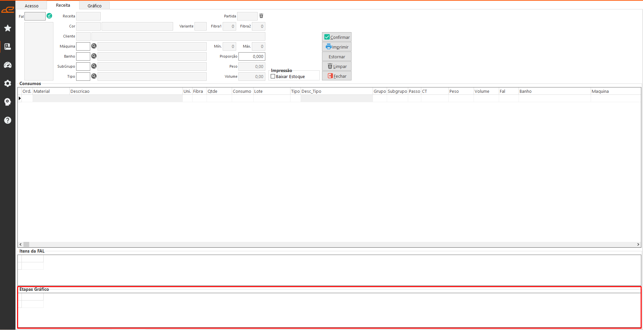Click the Banho lookup magnifier icon
The image size is (643, 330).
tap(94, 56)
